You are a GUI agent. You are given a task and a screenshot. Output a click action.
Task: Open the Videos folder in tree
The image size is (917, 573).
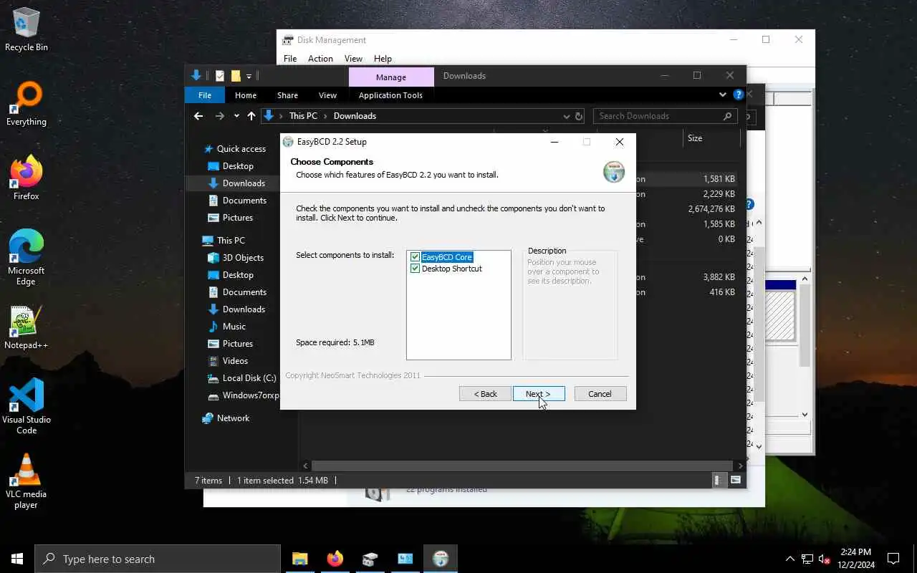click(x=235, y=361)
